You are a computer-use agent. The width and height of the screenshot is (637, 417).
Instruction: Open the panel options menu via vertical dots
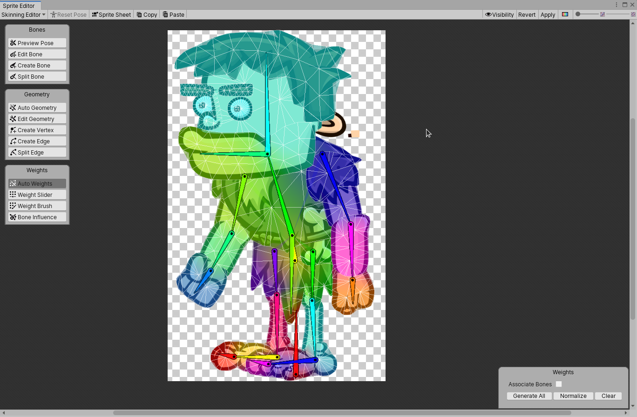point(617,4)
